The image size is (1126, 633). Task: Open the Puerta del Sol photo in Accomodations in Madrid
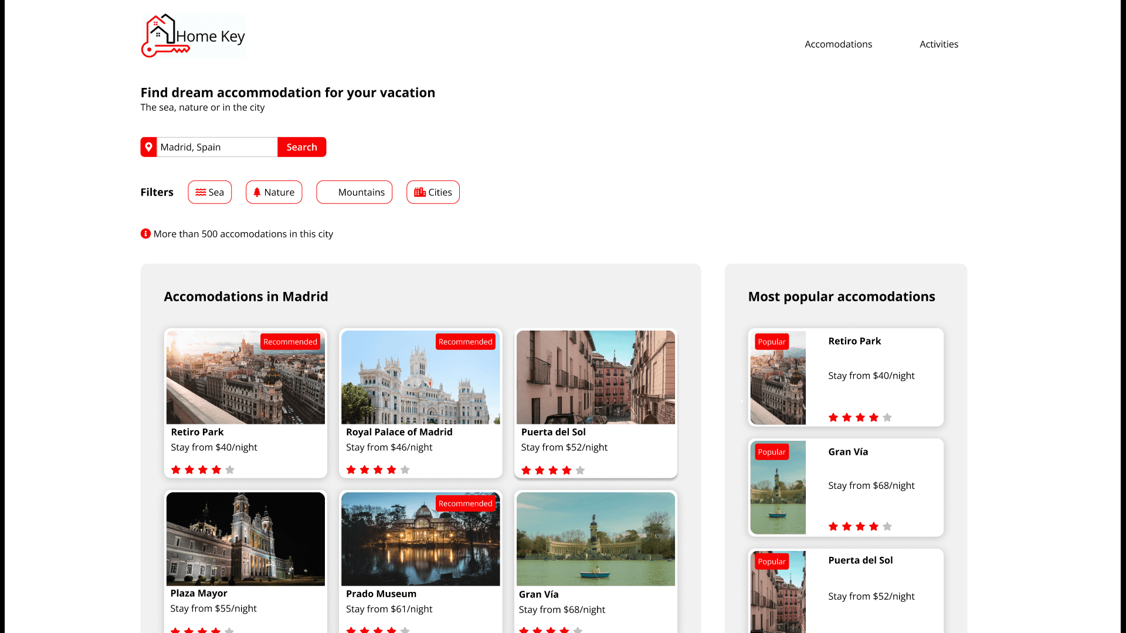click(596, 377)
